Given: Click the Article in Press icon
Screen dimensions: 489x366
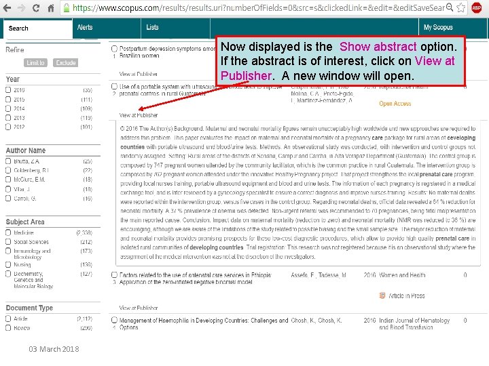Looking at the screenshot, I should pyautogui.click(x=382, y=296).
